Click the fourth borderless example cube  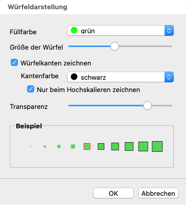click(73, 146)
